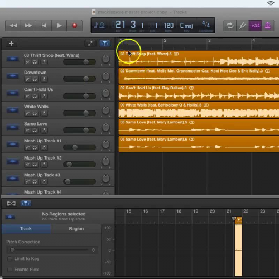
Task: Click the White Walls volume slider
Action: pos(80,113)
